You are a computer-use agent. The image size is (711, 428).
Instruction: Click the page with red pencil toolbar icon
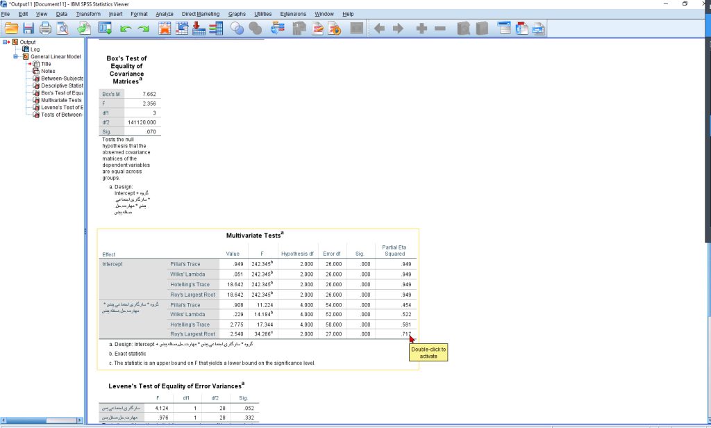pos(317,28)
